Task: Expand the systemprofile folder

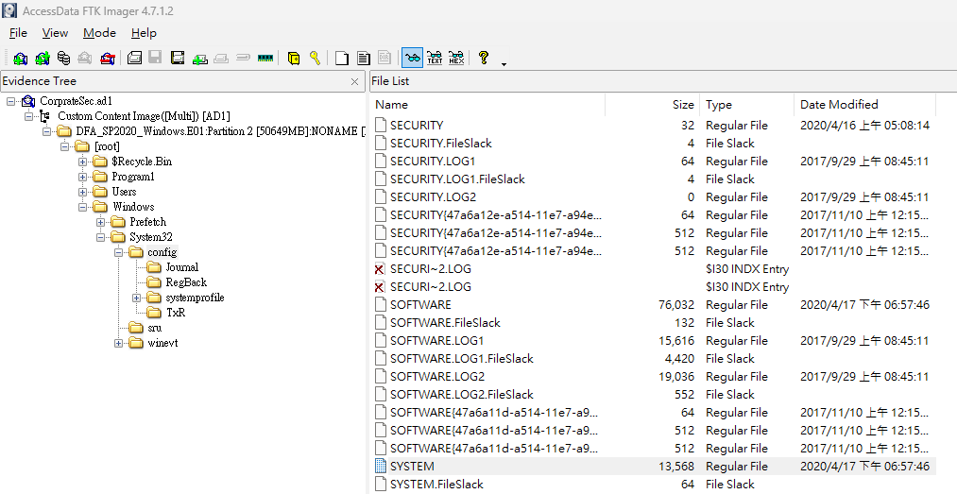Action: point(136,298)
